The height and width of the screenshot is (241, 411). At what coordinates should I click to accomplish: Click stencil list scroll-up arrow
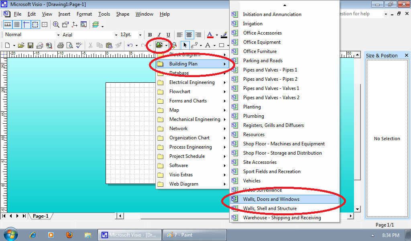[285, 5]
